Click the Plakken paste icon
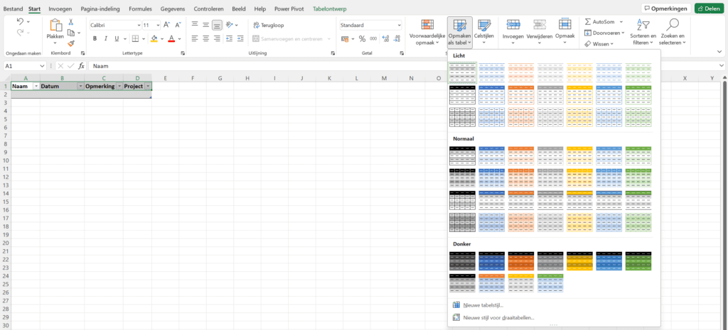 pyautogui.click(x=55, y=26)
